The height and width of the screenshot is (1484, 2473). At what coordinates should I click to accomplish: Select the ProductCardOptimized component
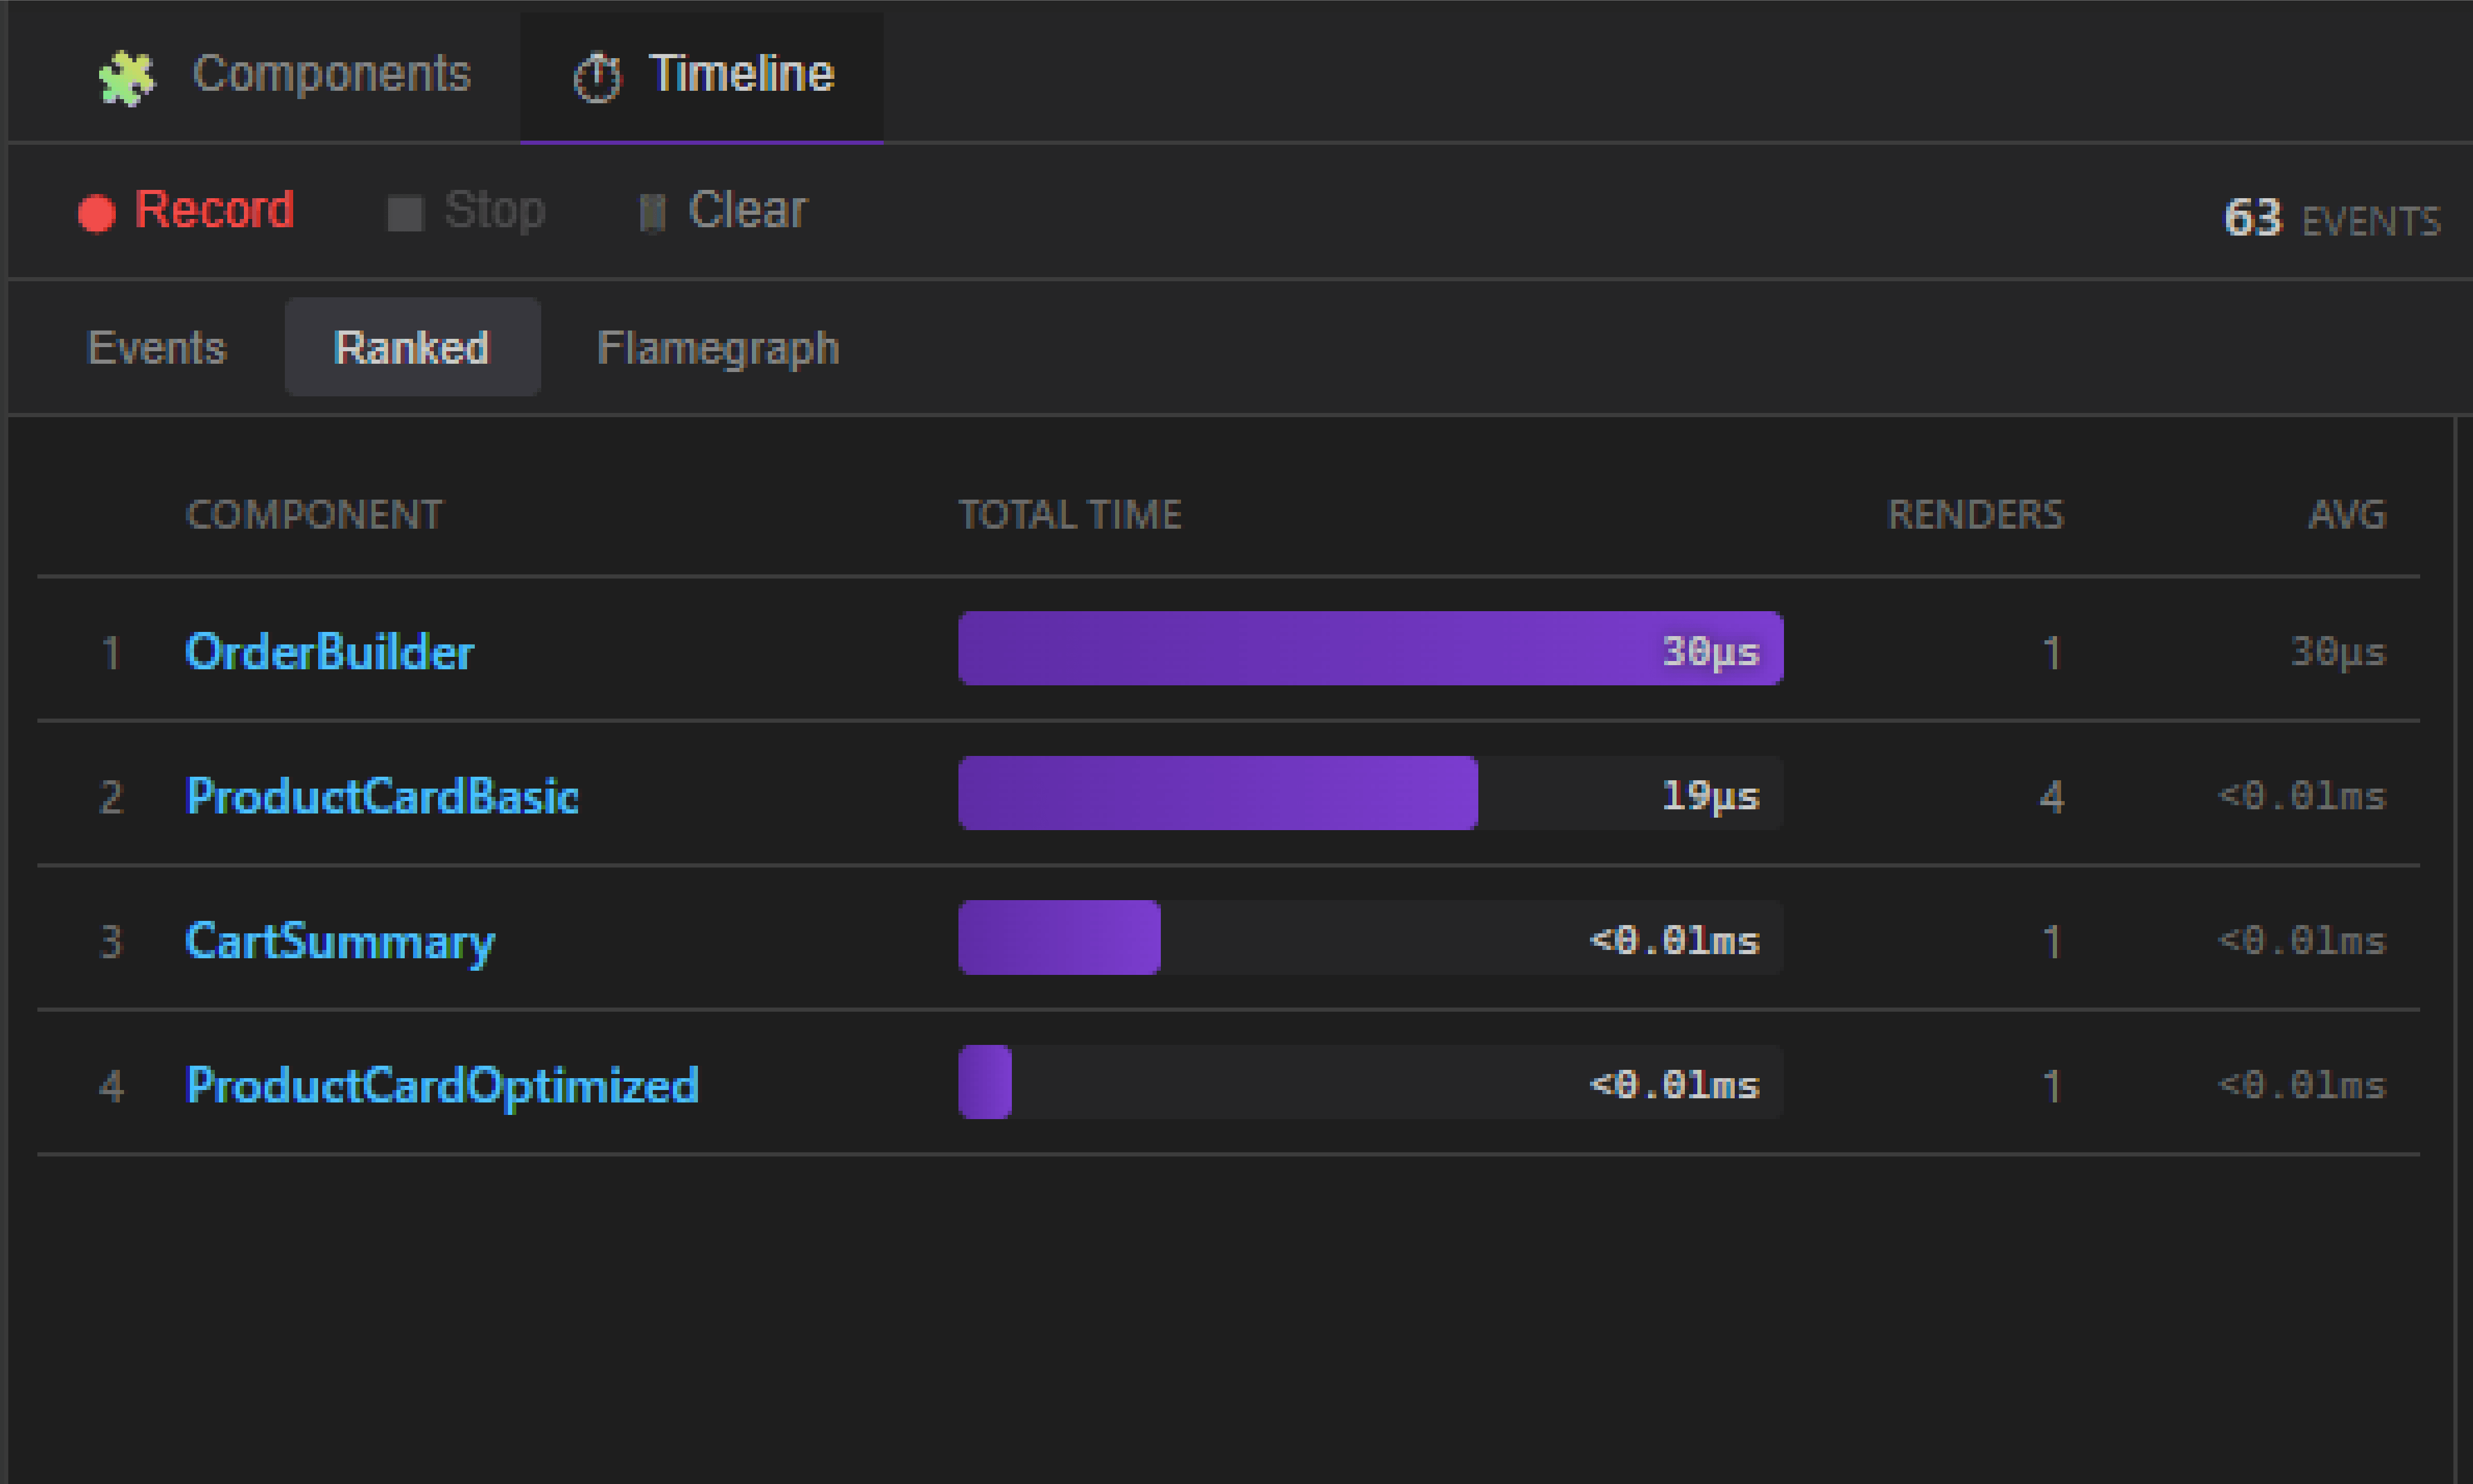pos(441,1085)
